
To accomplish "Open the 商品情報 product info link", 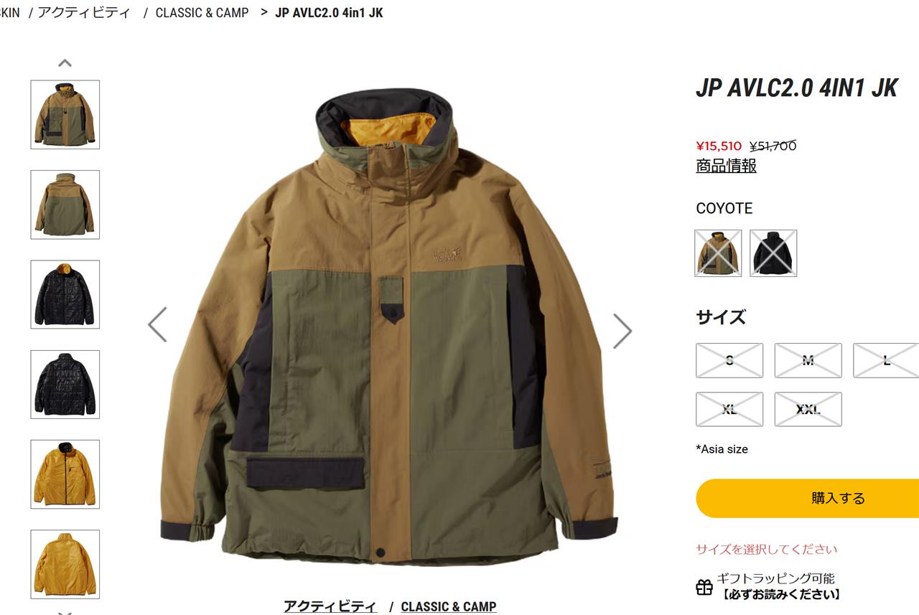I will [726, 166].
